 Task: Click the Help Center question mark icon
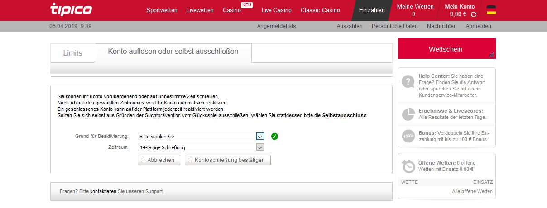[408, 82]
